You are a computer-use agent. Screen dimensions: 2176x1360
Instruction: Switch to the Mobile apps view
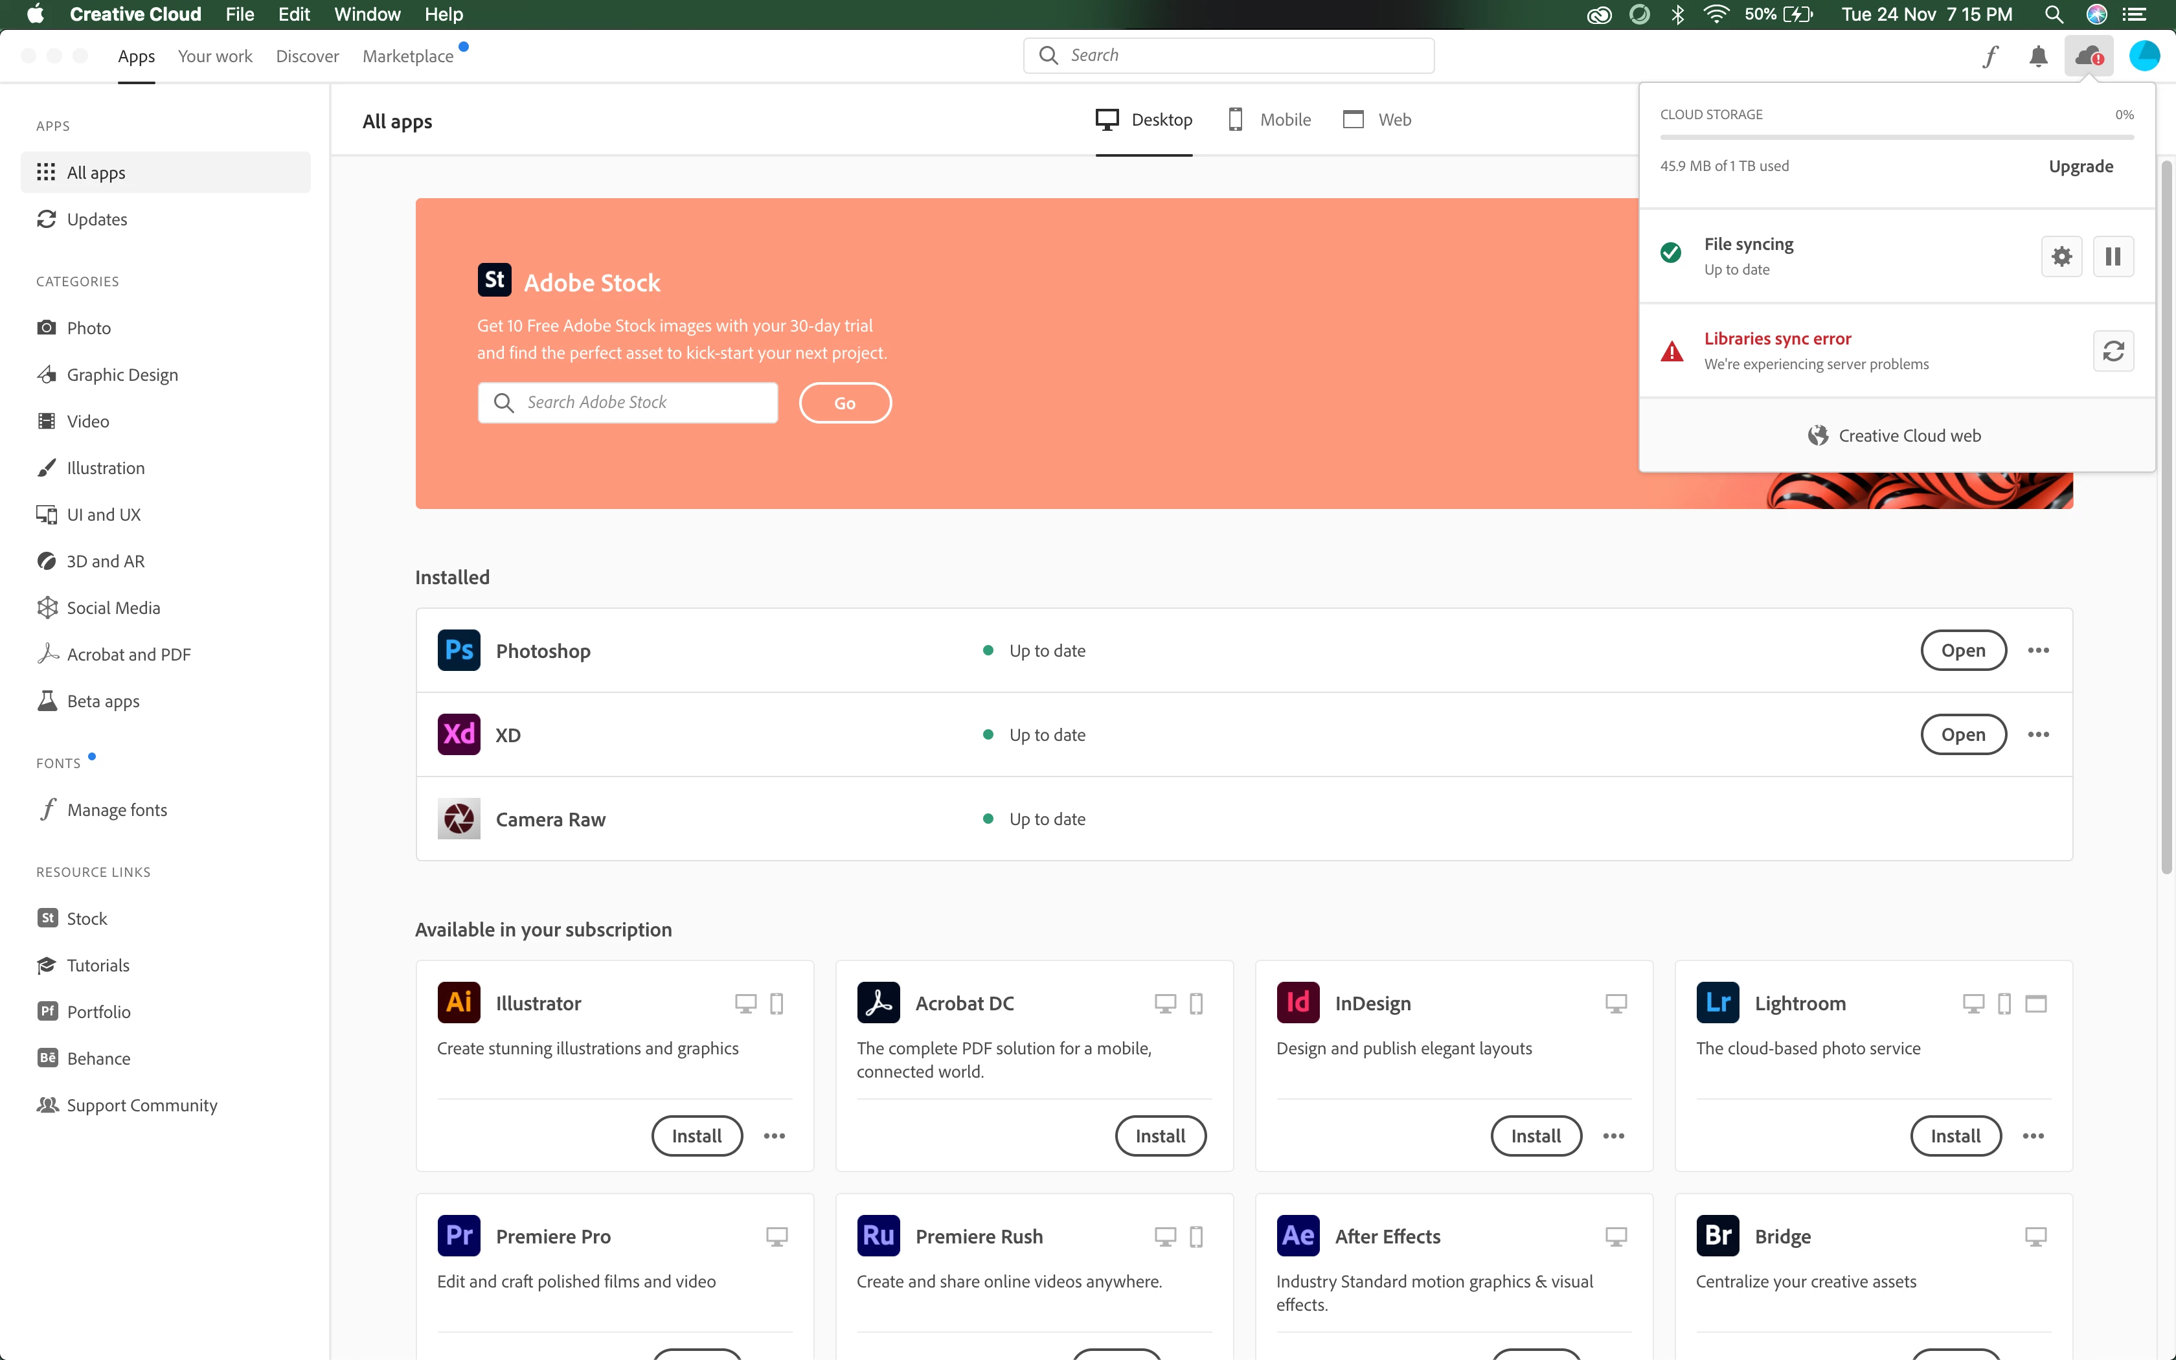tap(1269, 120)
